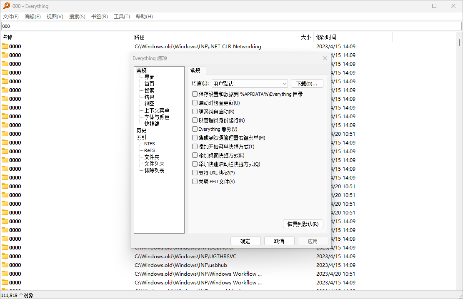Enable 集成到资源管理器右键菜单 checkbox

pos(195,138)
